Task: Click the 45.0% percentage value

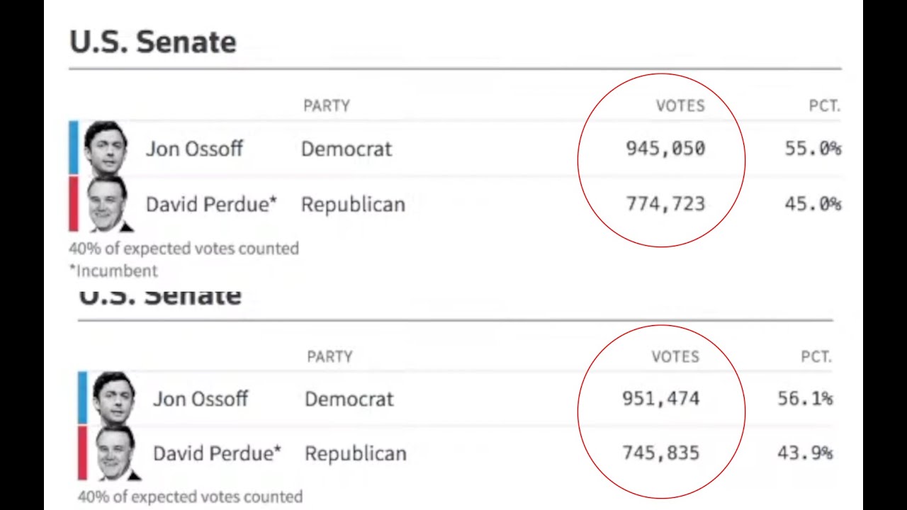Action: [812, 204]
